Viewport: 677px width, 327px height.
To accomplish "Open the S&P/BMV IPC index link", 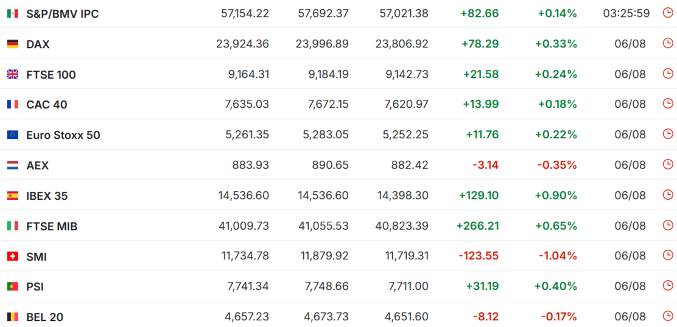I will (63, 14).
